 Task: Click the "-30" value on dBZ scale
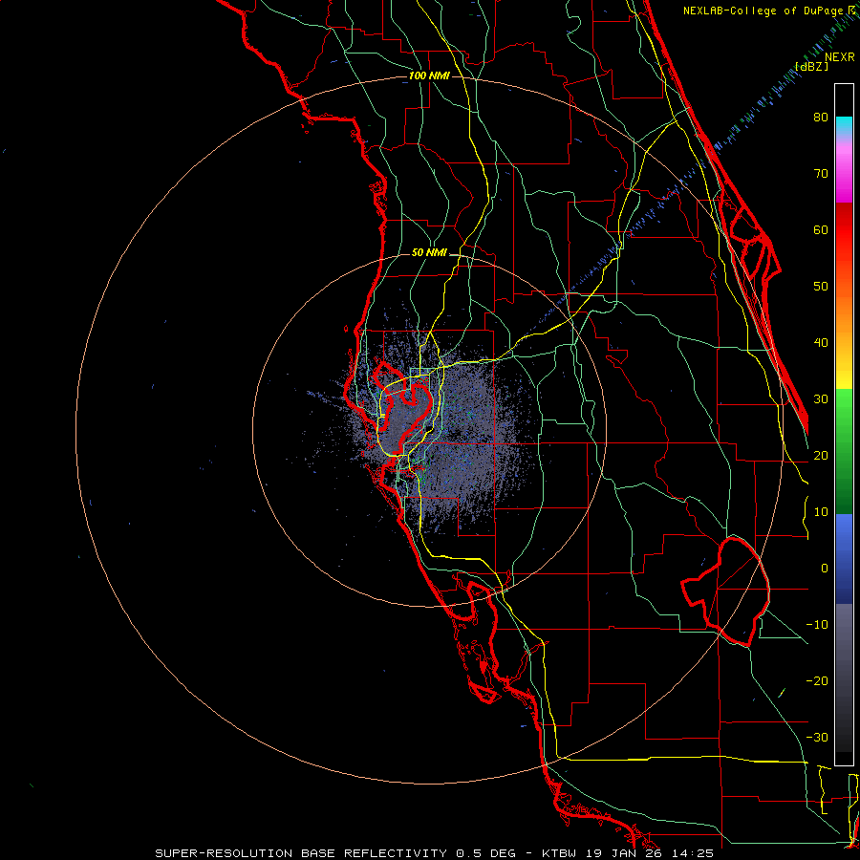pos(817,737)
